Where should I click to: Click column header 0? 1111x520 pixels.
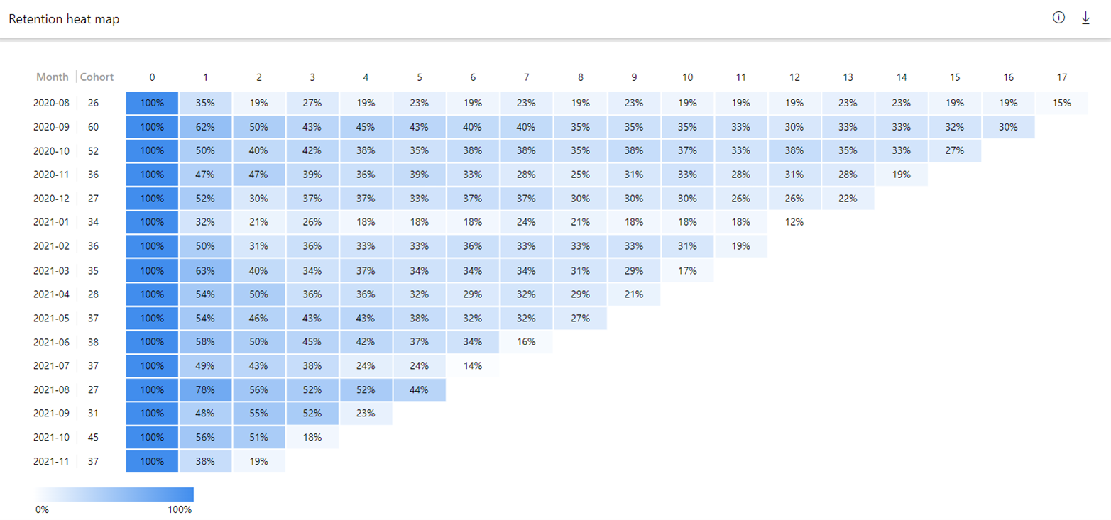(152, 77)
